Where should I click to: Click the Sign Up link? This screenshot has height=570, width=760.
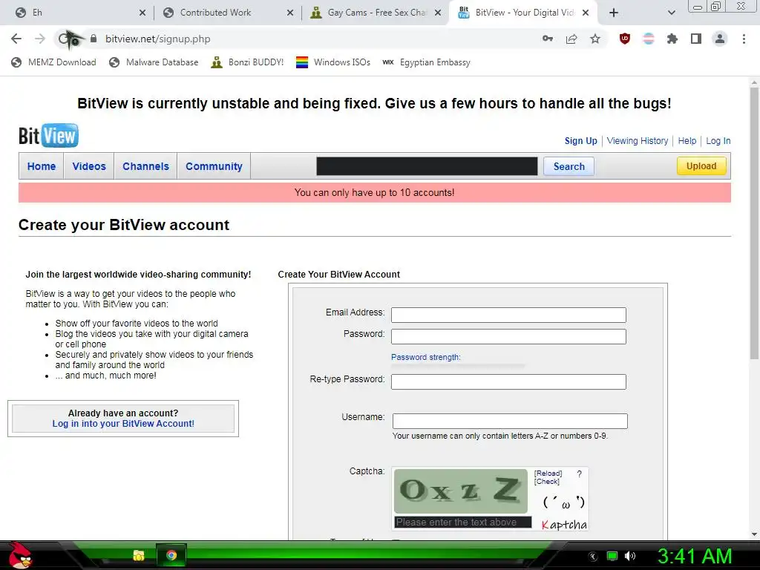[580, 140]
